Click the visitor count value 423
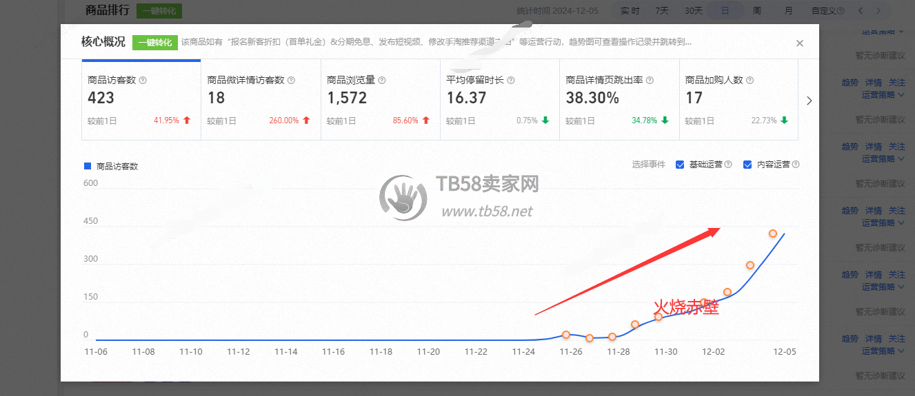 coord(101,98)
